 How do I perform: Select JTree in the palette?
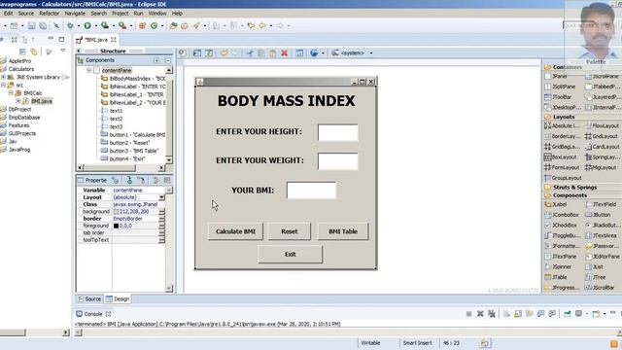pyautogui.click(x=596, y=277)
